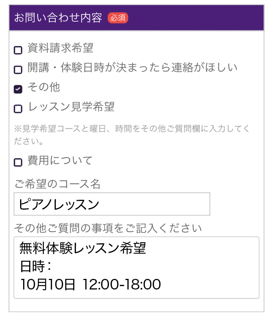The width and height of the screenshot is (273, 319).
Task: Place cursor on 10月10日 12:00-18:00 line
Action: [91, 284]
